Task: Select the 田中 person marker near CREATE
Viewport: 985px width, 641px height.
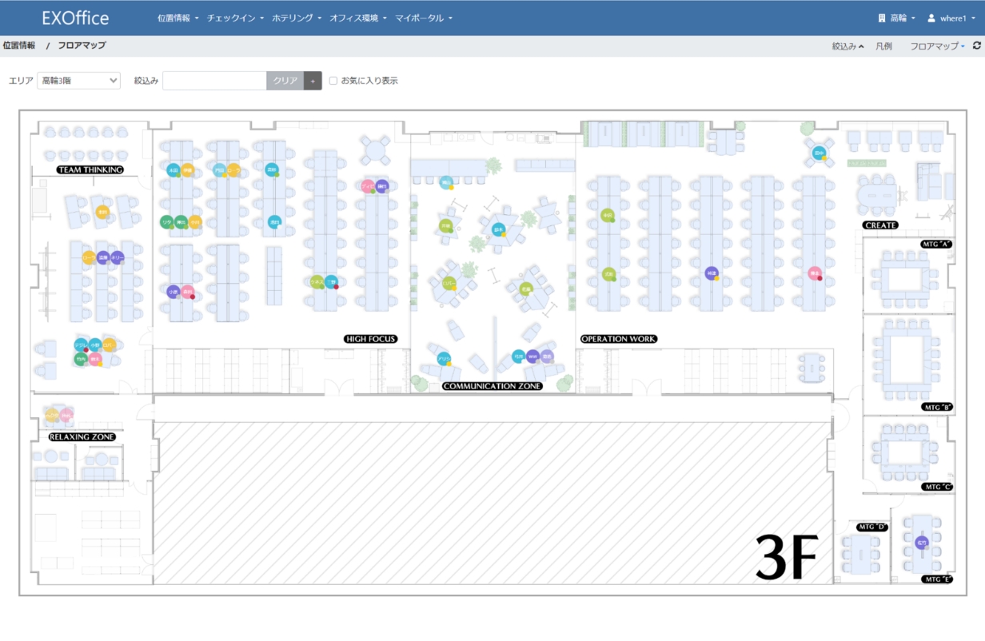Action: pyautogui.click(x=818, y=153)
